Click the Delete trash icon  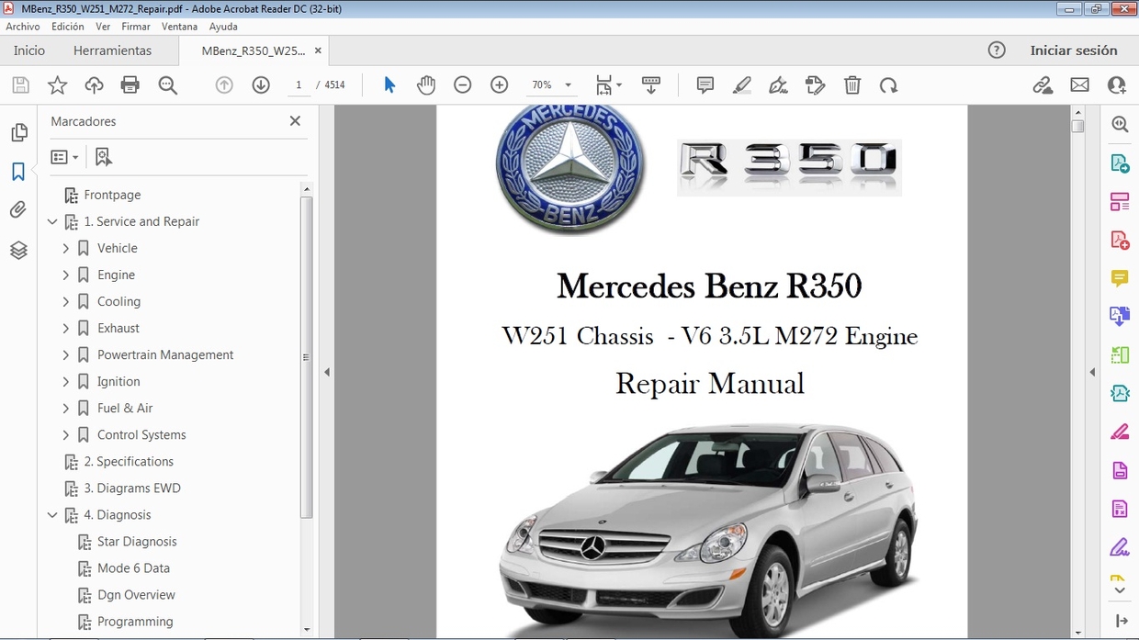coord(852,85)
